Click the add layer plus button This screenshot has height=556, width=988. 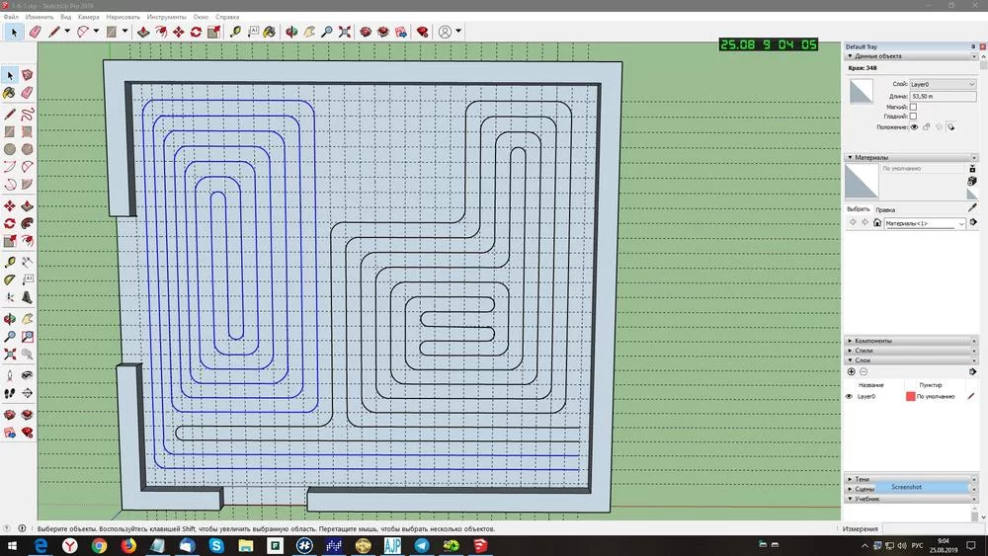click(852, 372)
